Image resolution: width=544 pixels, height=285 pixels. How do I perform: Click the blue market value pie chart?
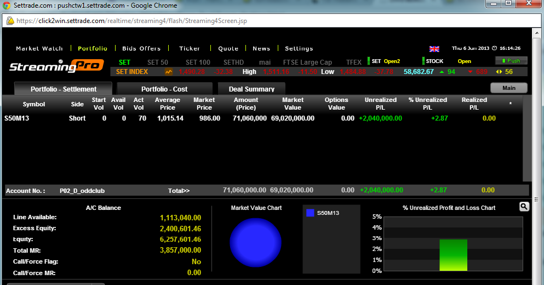255,242
